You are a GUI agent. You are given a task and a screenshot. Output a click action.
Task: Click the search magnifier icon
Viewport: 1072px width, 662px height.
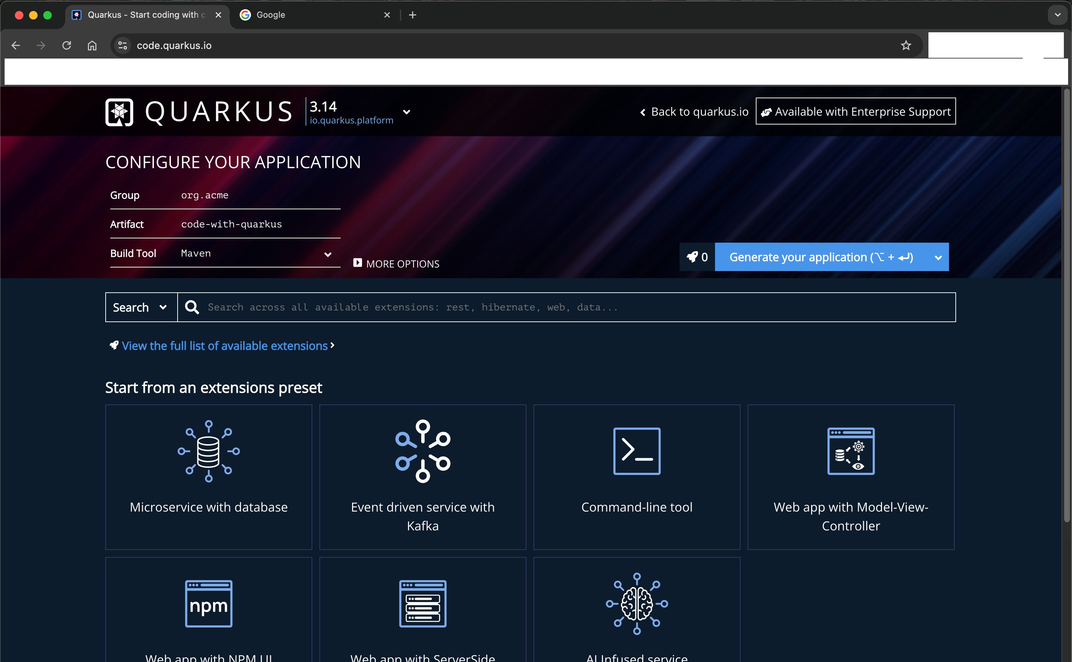click(x=192, y=307)
